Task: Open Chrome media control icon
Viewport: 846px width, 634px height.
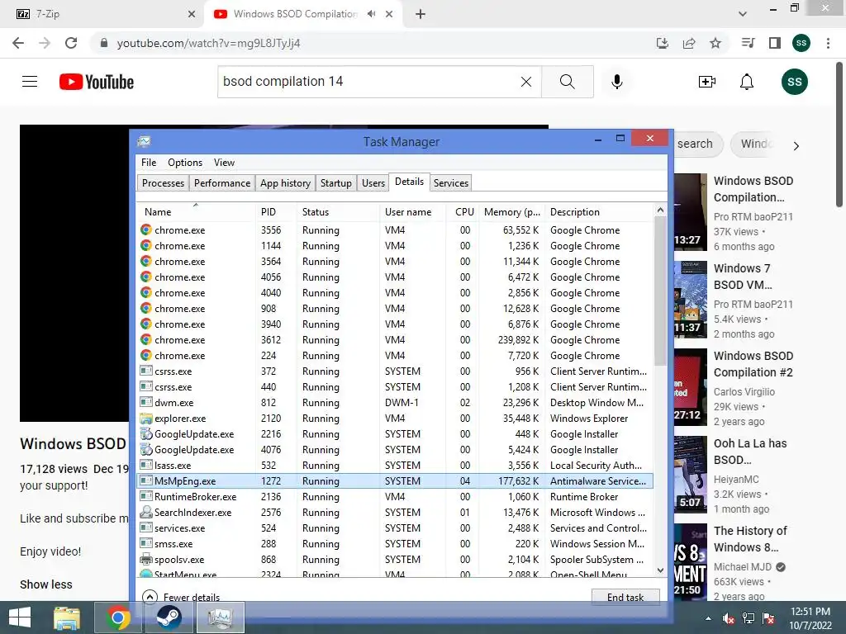Action: tap(748, 43)
